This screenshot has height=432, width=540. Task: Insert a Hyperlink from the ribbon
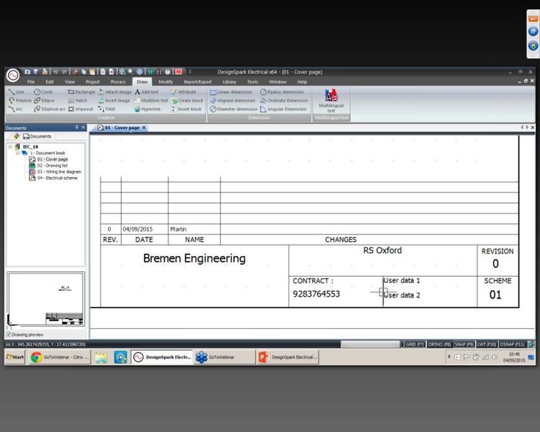pyautogui.click(x=148, y=109)
